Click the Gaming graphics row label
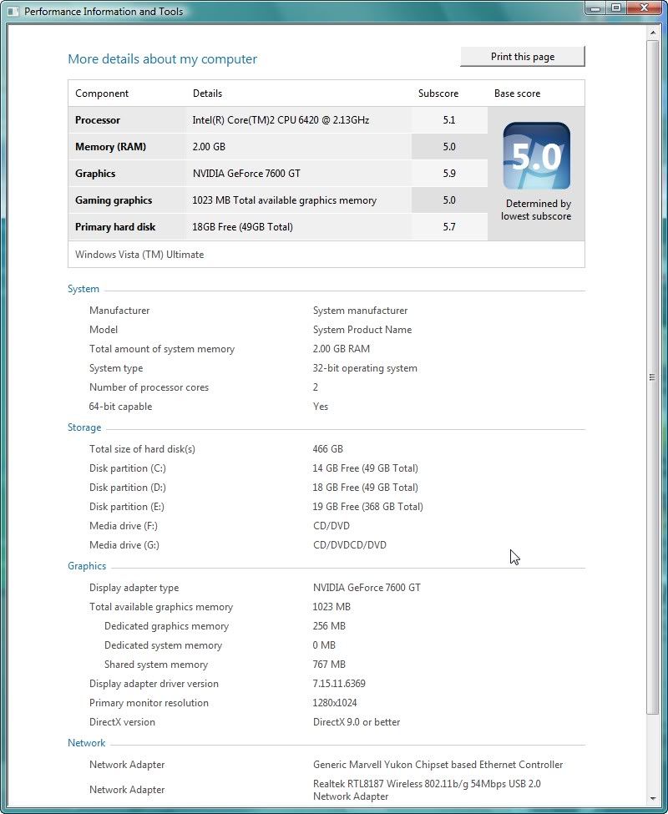The width and height of the screenshot is (668, 814). click(x=114, y=200)
